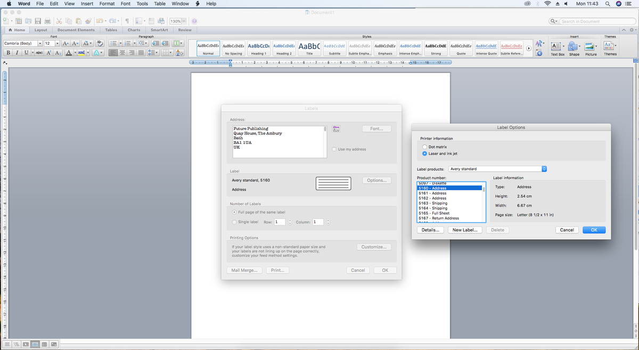
Task: Open the font name dropdown showing Cambria
Action: tap(23, 43)
